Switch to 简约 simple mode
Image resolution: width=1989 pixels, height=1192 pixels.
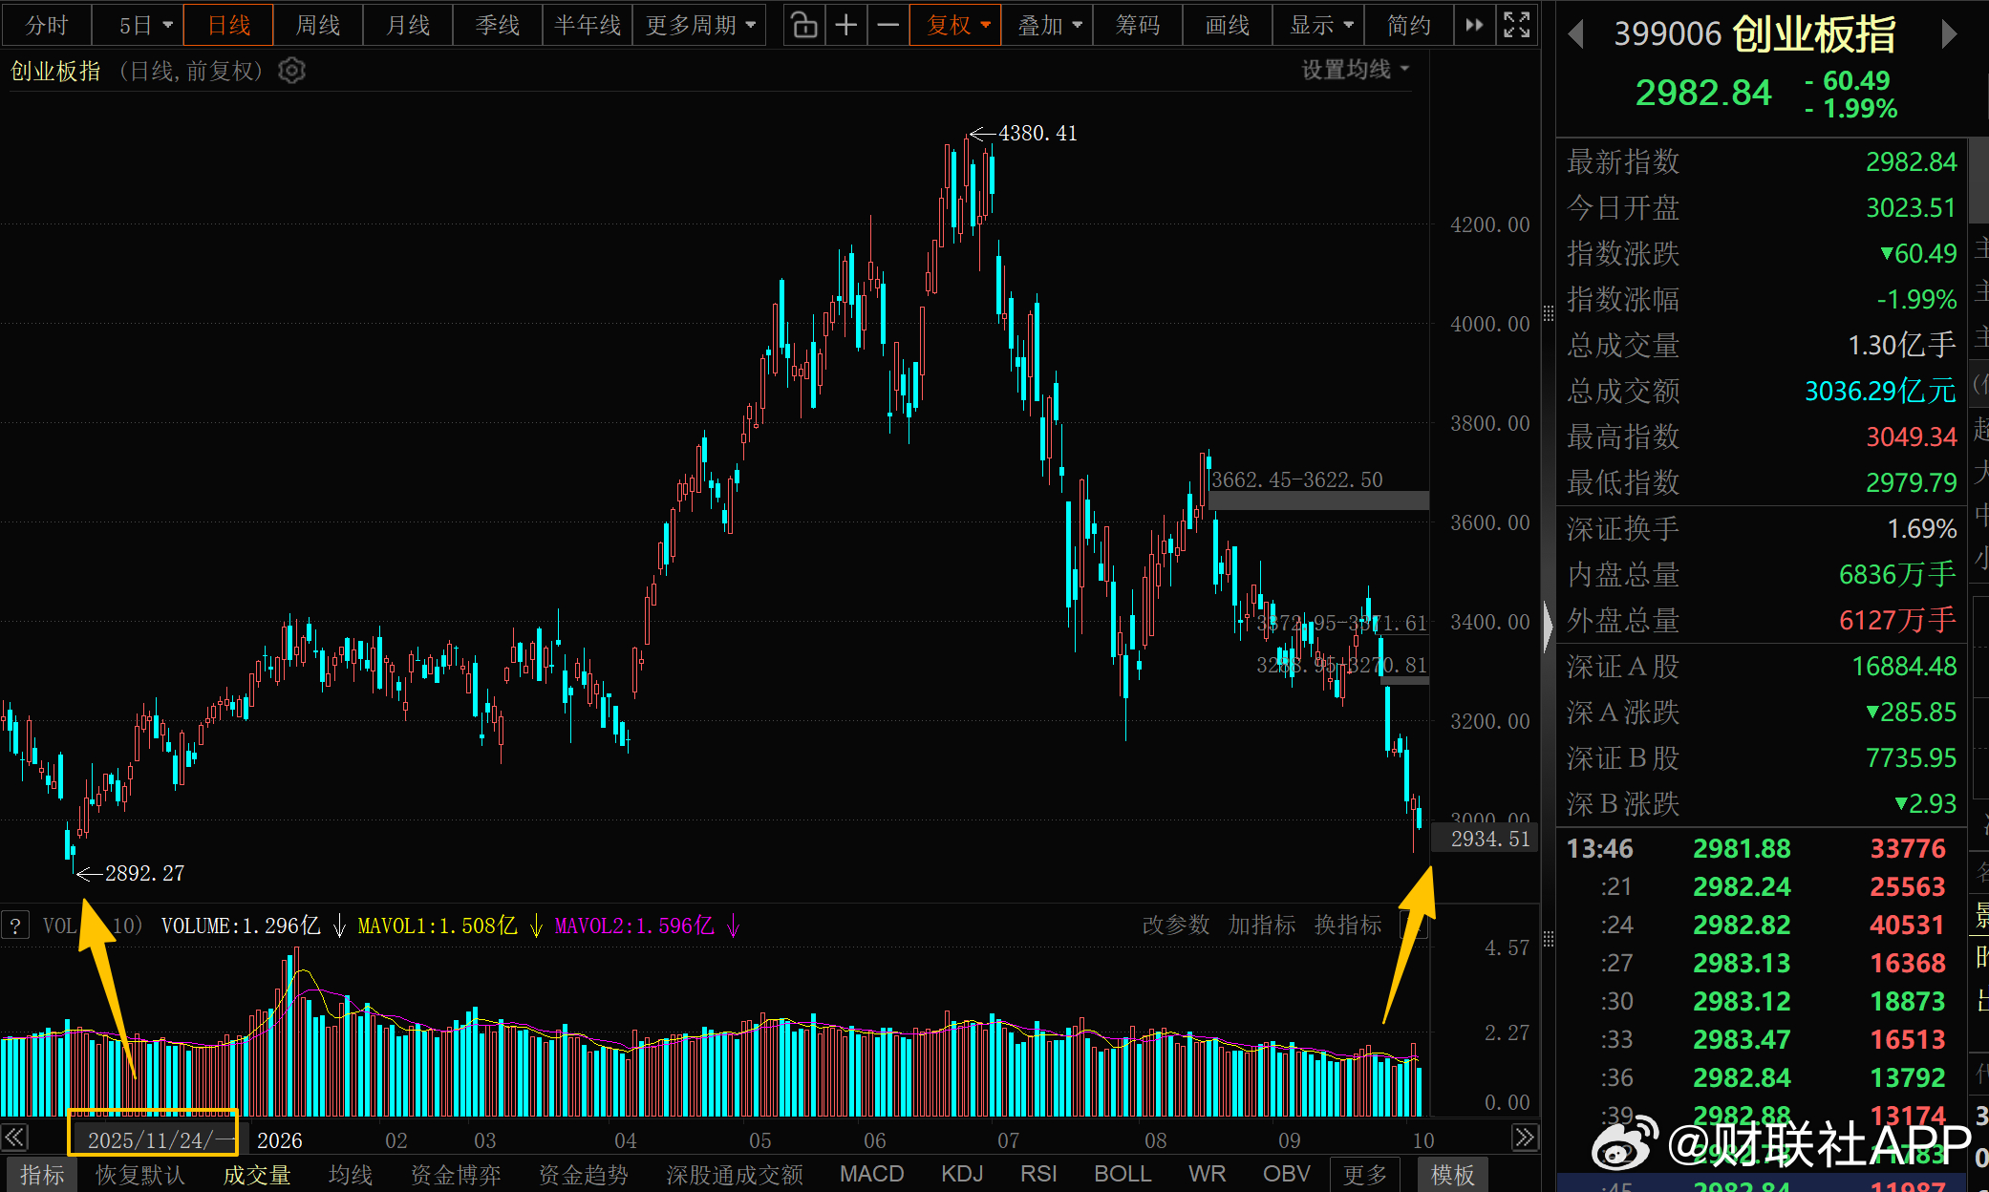(1409, 26)
